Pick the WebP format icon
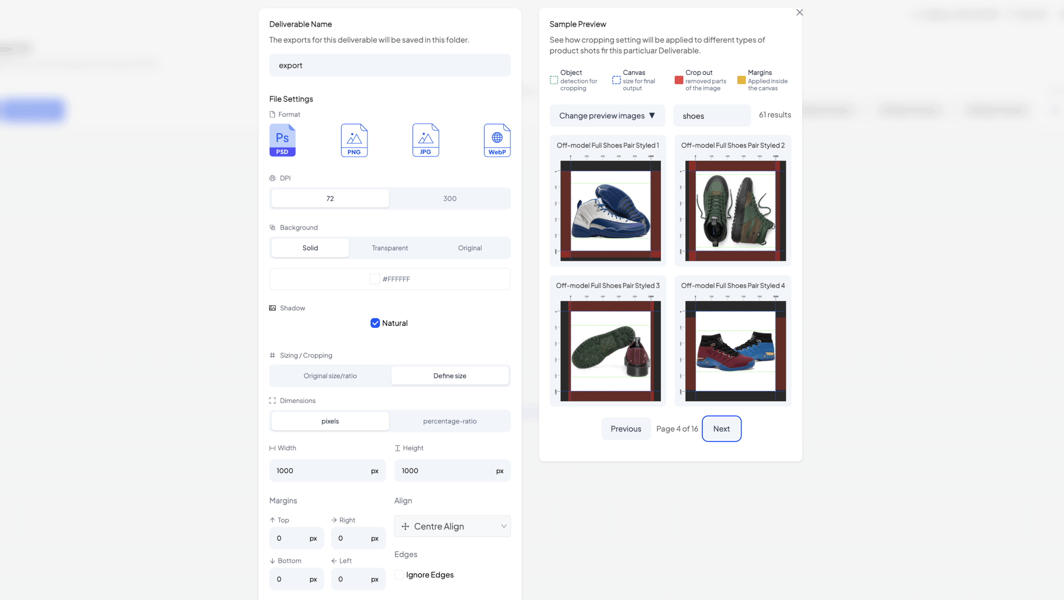Screen dimensions: 1064x600 [x=497, y=140]
